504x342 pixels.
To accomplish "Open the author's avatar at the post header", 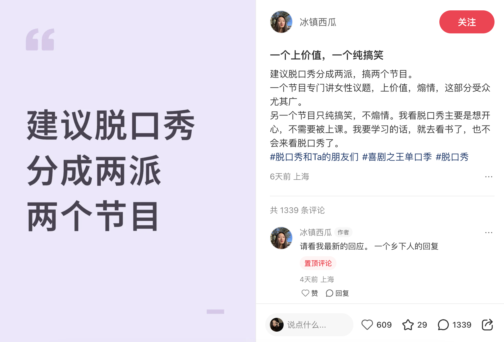I will pyautogui.click(x=281, y=22).
